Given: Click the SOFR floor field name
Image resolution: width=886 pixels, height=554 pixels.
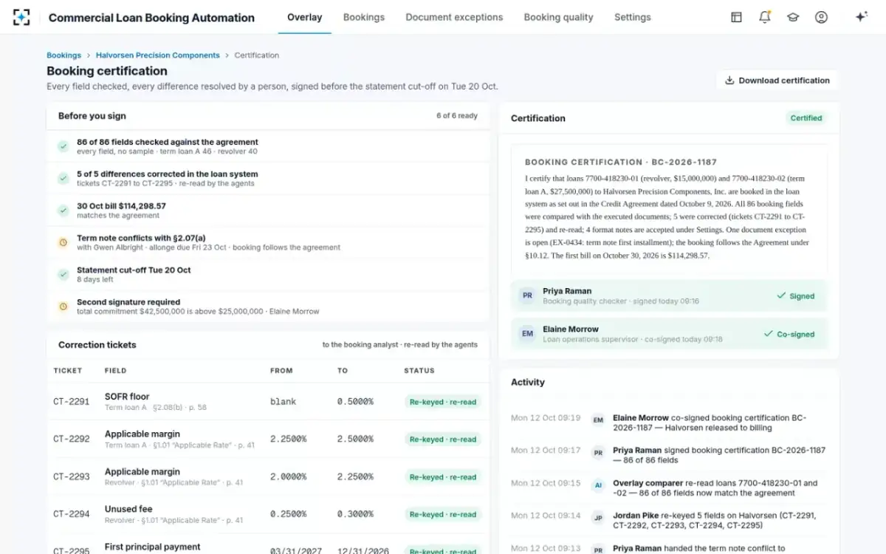Looking at the screenshot, I should point(127,397).
